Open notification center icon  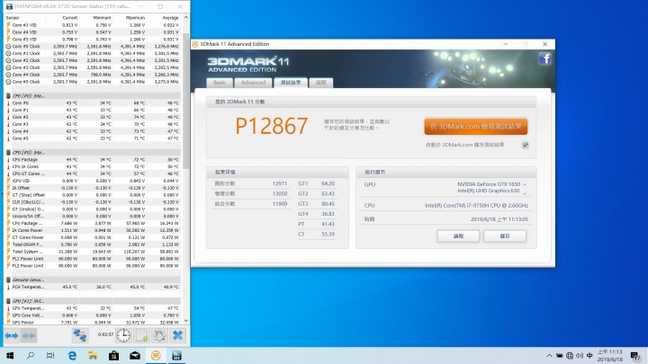[x=635, y=356]
